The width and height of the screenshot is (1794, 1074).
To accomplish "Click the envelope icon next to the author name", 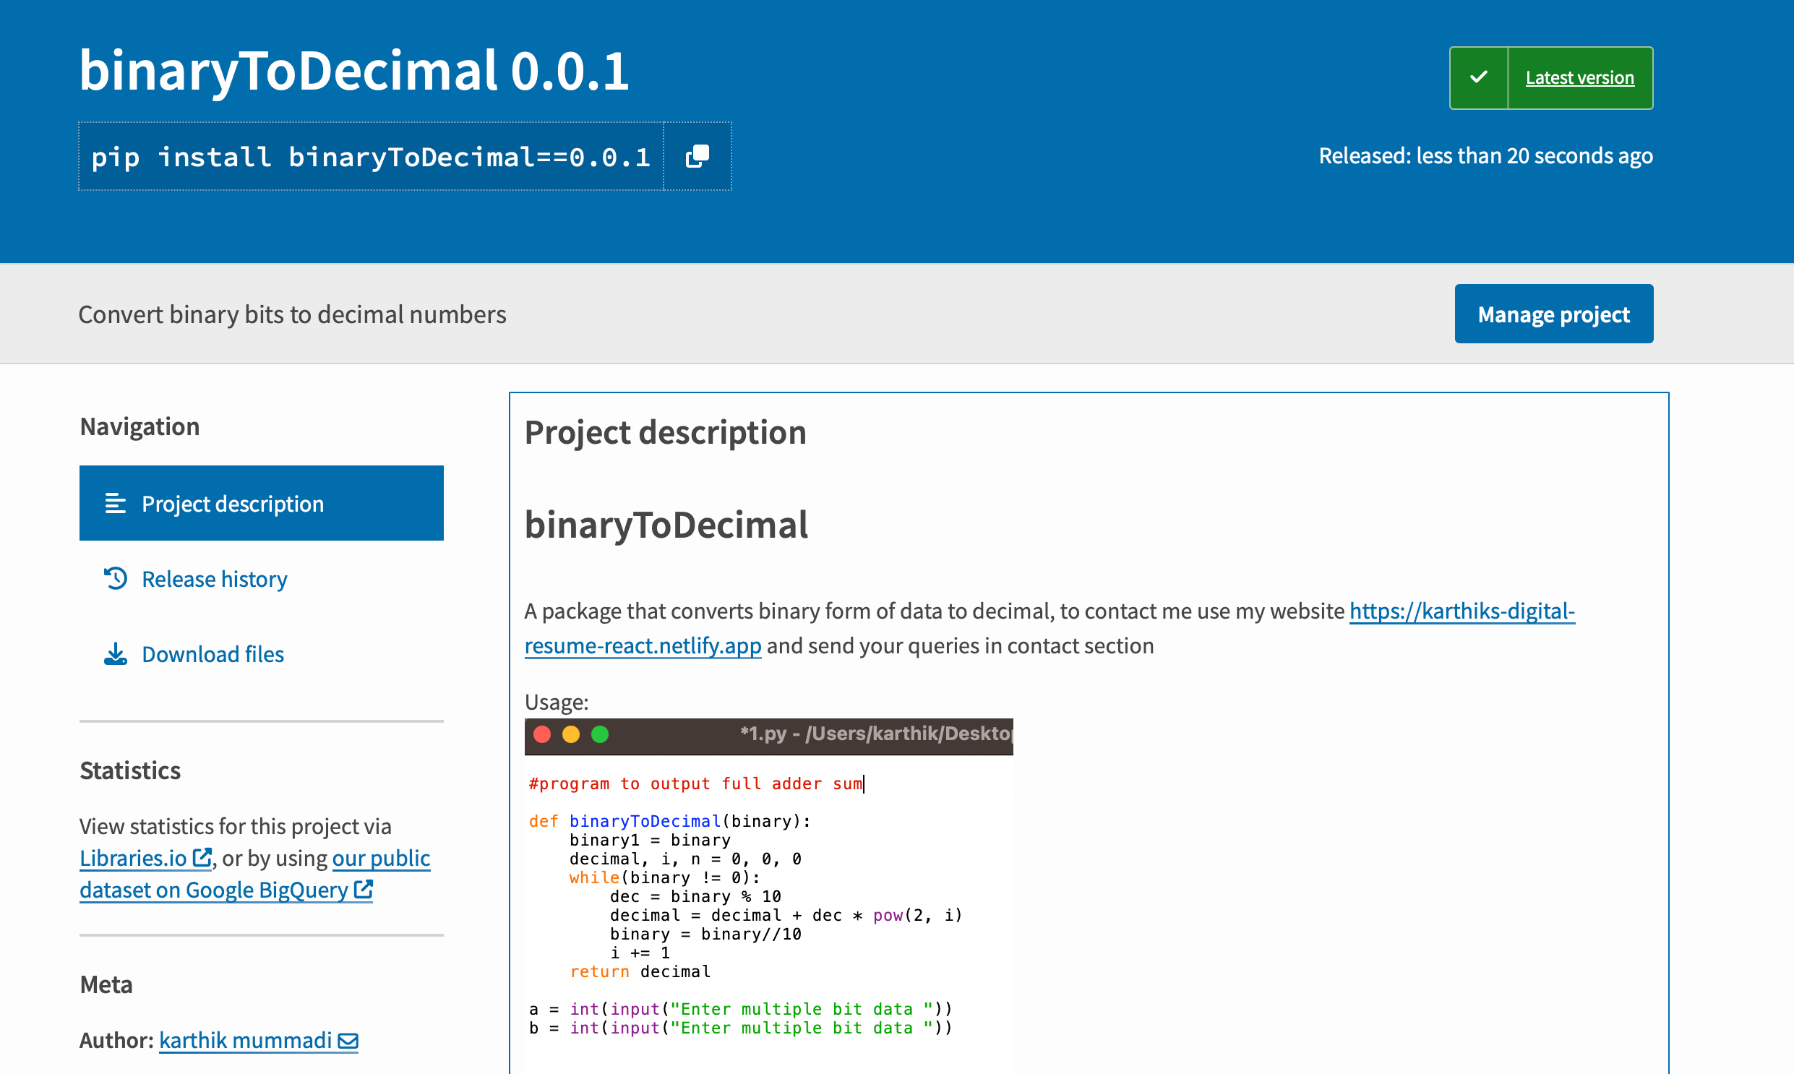I will pyautogui.click(x=348, y=1041).
